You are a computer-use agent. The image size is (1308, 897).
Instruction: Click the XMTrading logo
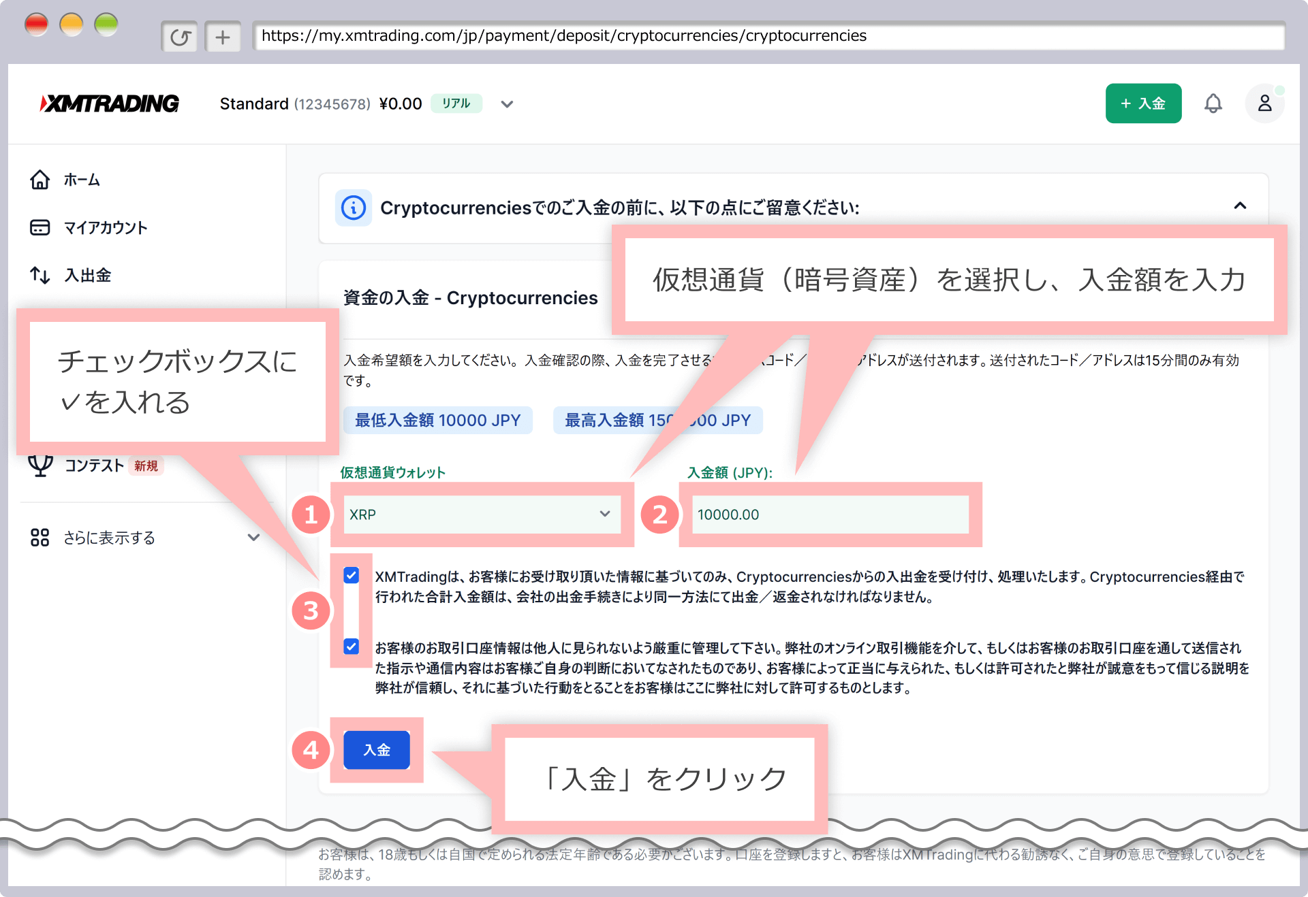click(x=110, y=103)
